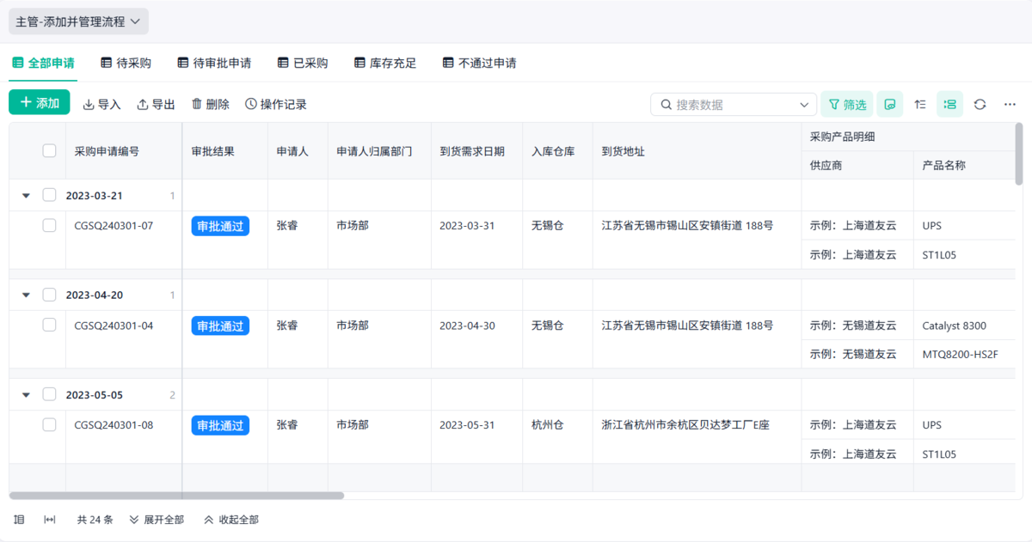Switch to the 全部申请 tab
1032x542 pixels.
pos(43,63)
